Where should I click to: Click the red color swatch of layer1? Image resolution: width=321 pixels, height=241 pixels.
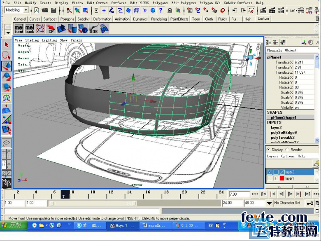tap(282, 178)
